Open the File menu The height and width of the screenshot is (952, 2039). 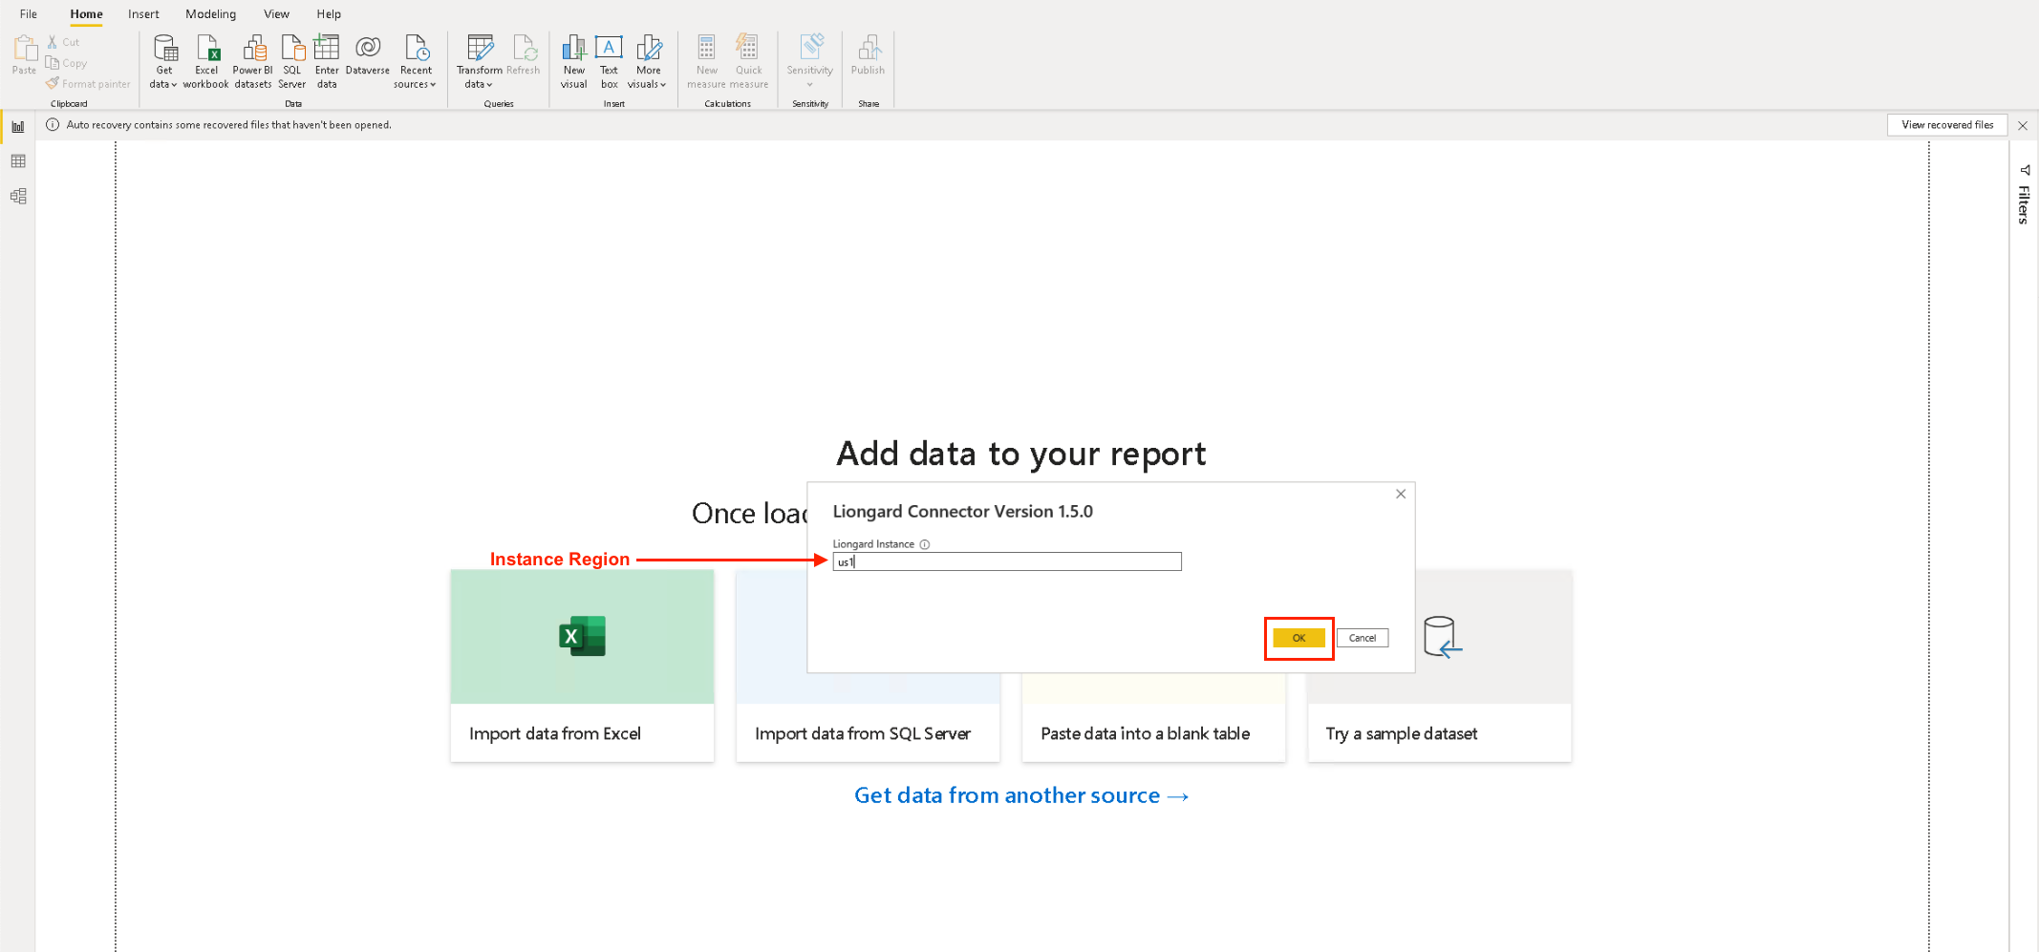point(29,14)
